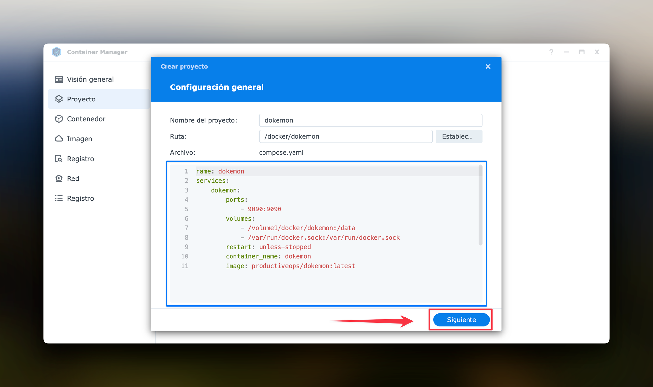Screen dimensions: 653x387
Task: Click the Establec... path button
Action: pos(459,136)
